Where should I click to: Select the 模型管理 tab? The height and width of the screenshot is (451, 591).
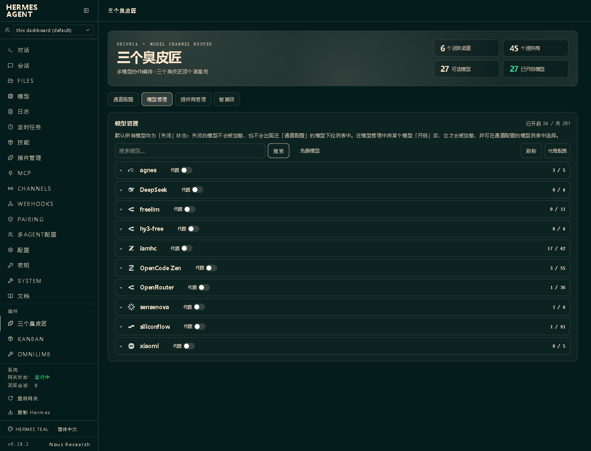coord(157,99)
